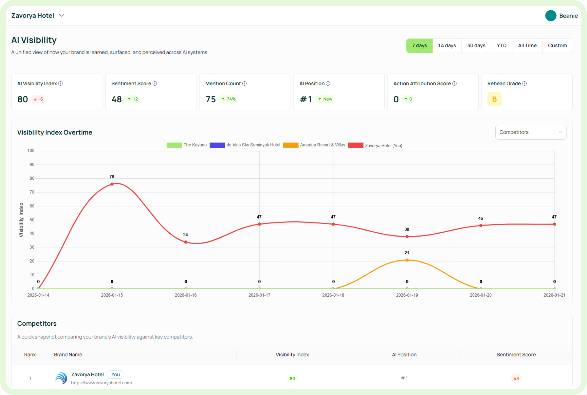The height and width of the screenshot is (395, 587).
Task: Select the All Time range
Action: [527, 45]
